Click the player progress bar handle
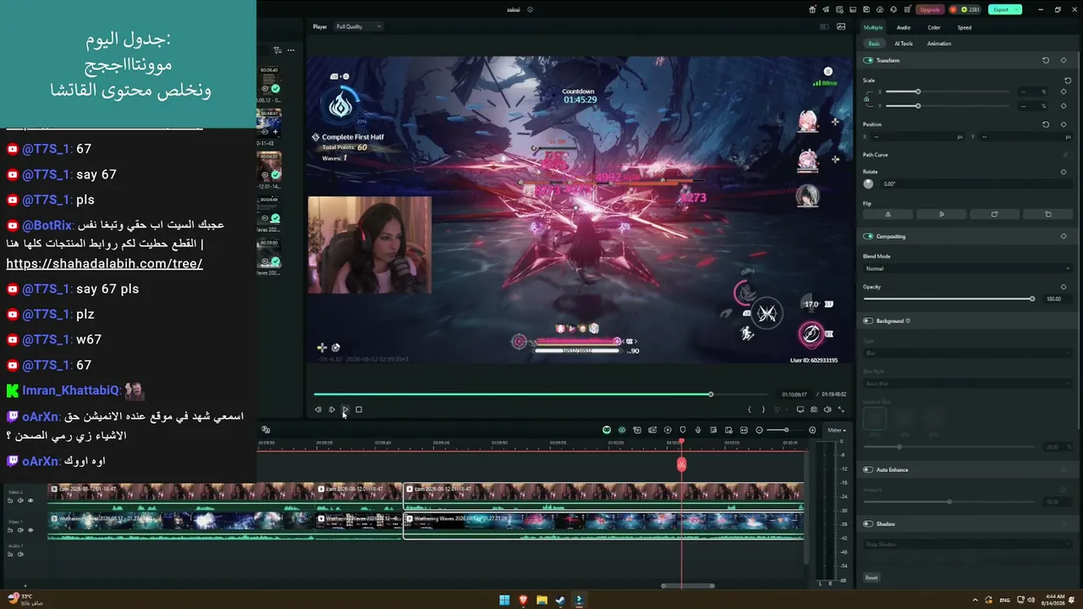Screen dimensions: 1083x609 coord(711,394)
